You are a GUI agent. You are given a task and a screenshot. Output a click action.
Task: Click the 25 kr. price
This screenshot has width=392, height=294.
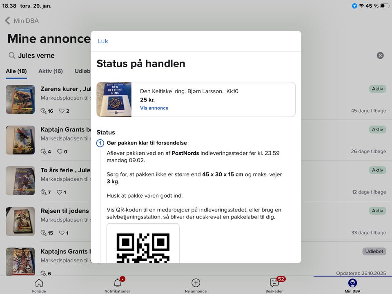point(147,100)
